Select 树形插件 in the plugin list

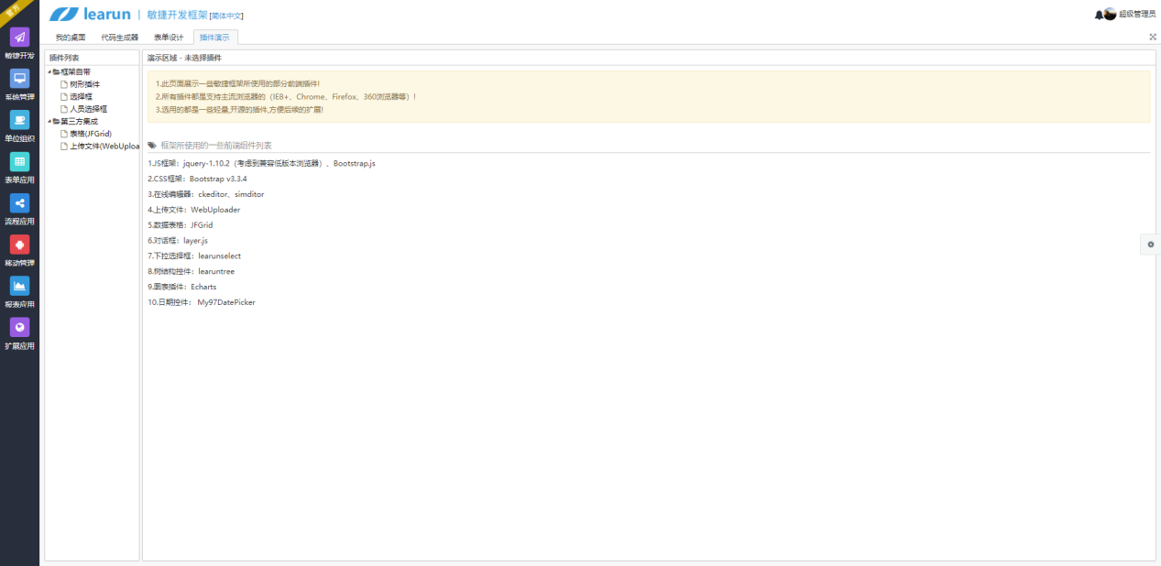pyautogui.click(x=84, y=84)
